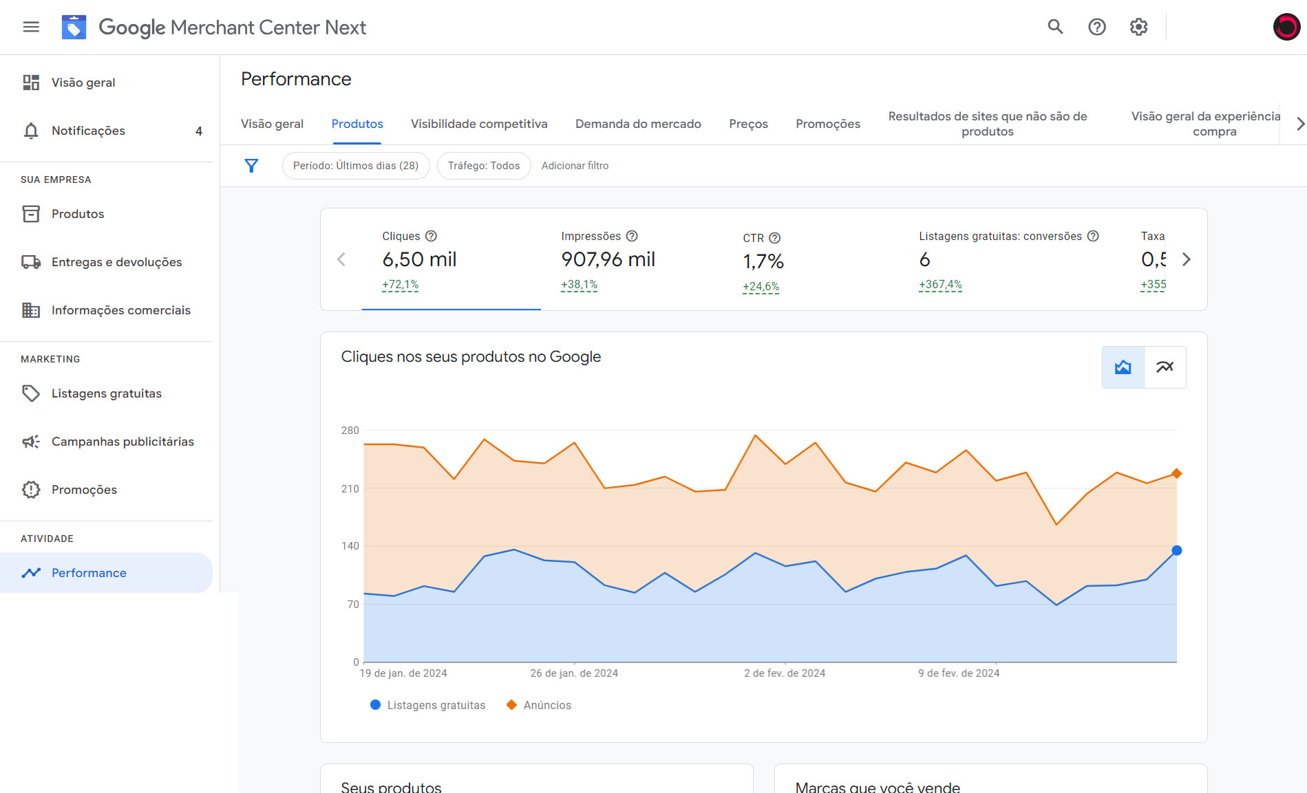Select the Produtos tab
This screenshot has width=1307, height=793.
pos(357,124)
